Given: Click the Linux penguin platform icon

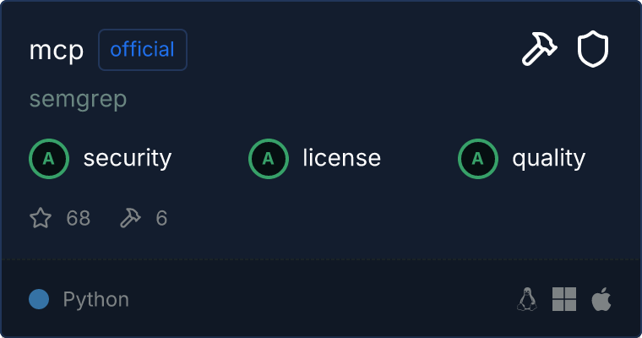Looking at the screenshot, I should point(527,299).
